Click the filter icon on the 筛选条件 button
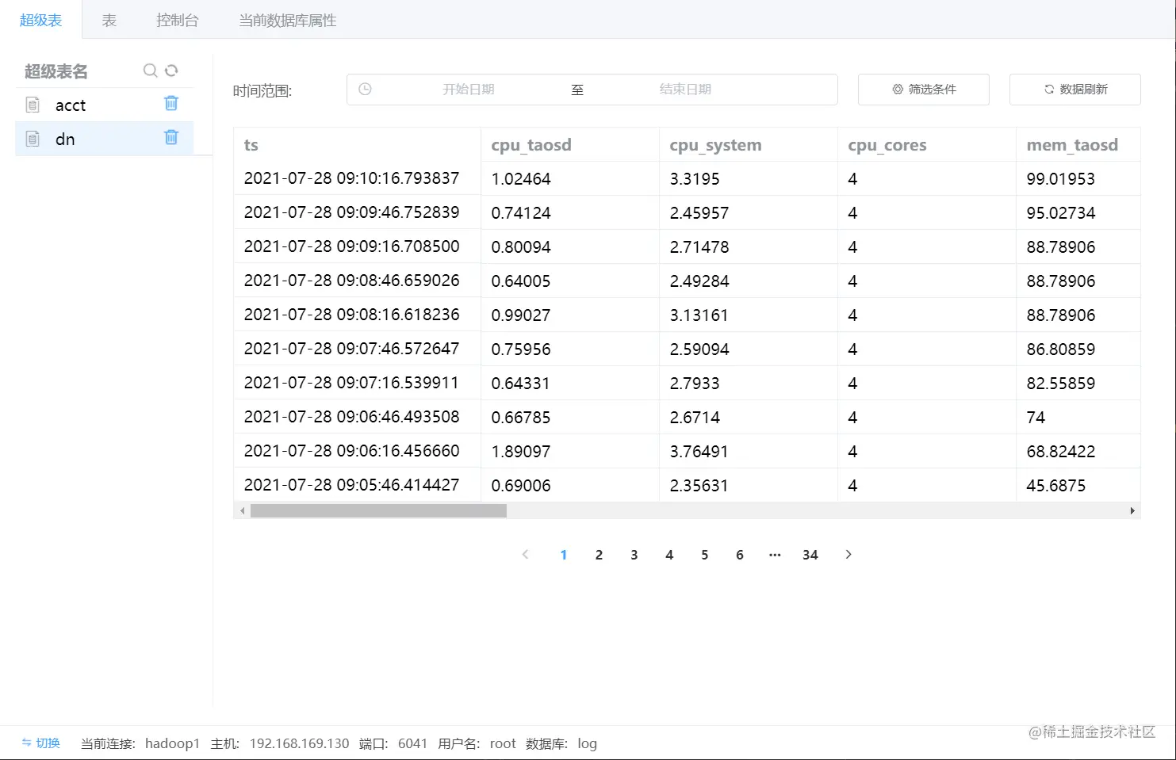This screenshot has width=1176, height=760. (897, 89)
